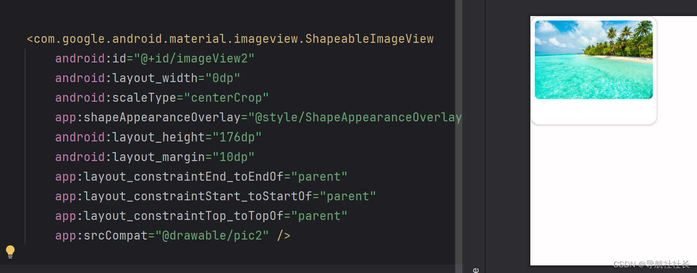Viewport: 697px width, 273px height.
Task: Place cursor in the 176dp height value
Action: pyautogui.click(x=238, y=137)
